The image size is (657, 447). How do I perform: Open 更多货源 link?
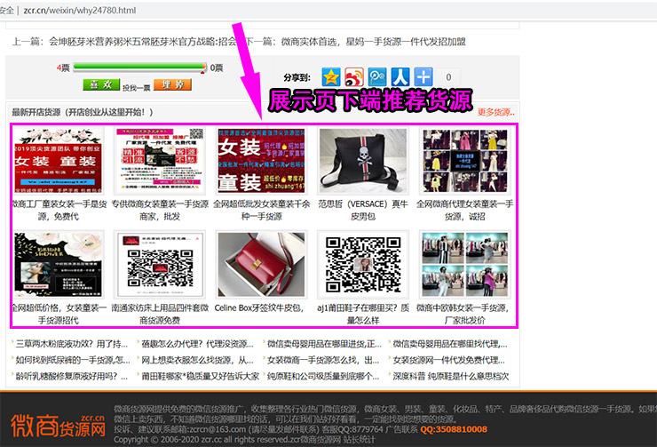pos(496,112)
